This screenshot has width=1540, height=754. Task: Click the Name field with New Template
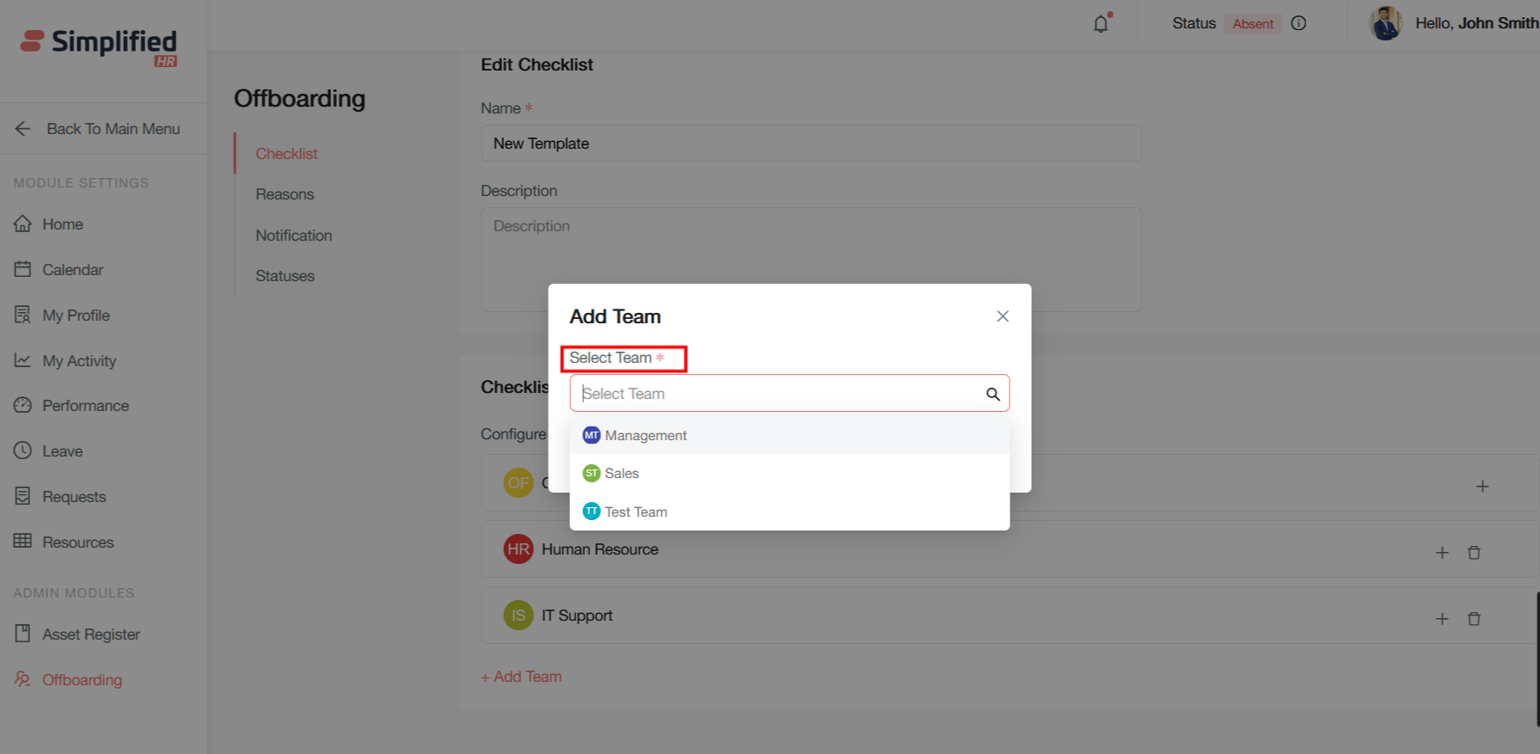click(810, 144)
